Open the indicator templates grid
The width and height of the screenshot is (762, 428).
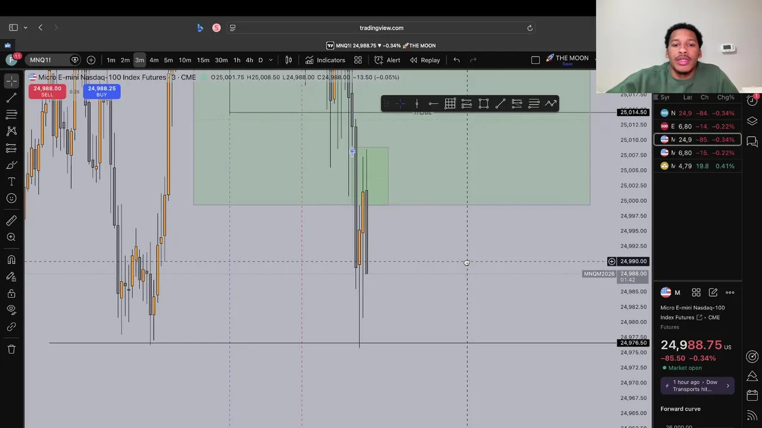358,60
